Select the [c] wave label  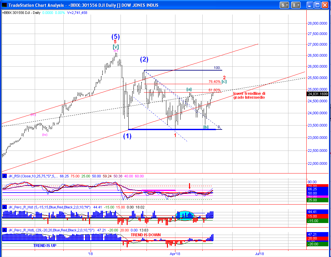tap(224, 82)
